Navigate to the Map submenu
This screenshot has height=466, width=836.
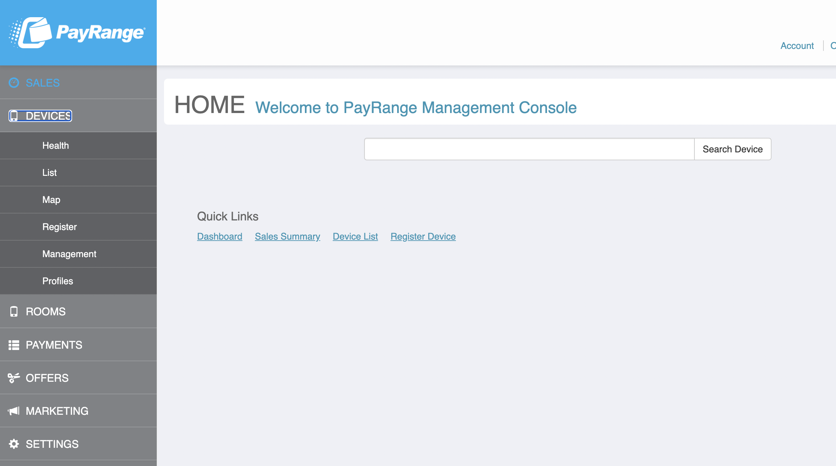51,199
